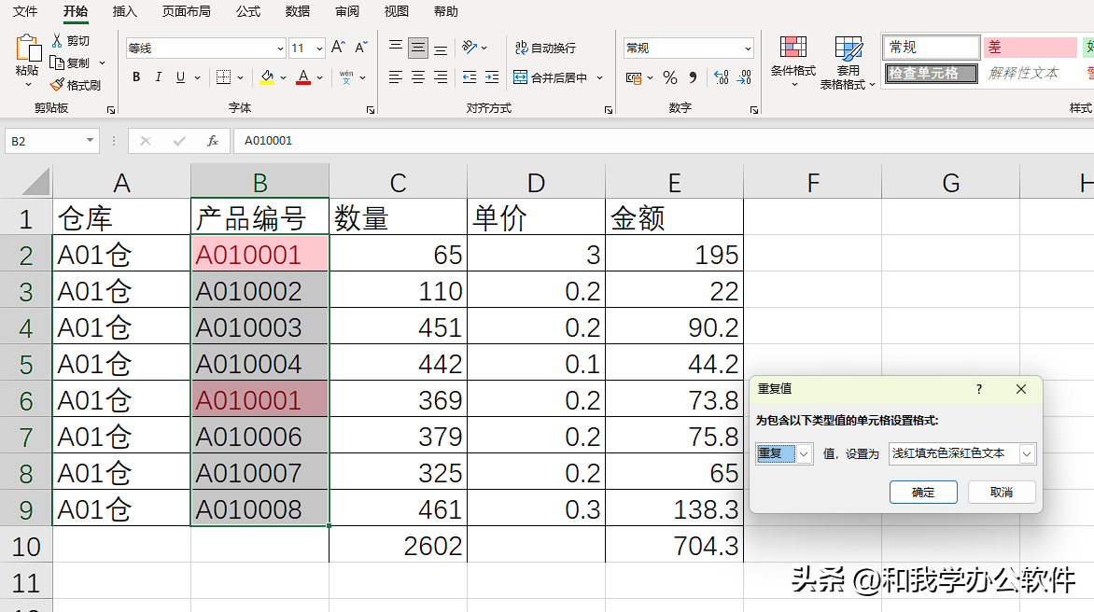This screenshot has height=612, width=1094.
Task: Click Merge and Center (合并后居中)
Action: coord(551,77)
